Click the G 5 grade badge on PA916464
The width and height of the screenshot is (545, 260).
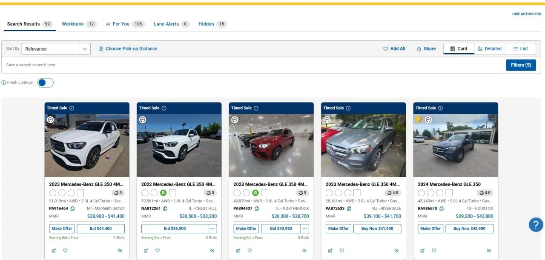click(118, 193)
